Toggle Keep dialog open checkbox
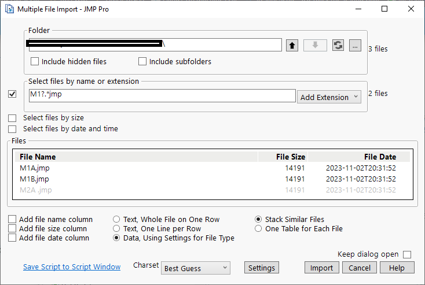This screenshot has height=285, width=425. coord(407,254)
